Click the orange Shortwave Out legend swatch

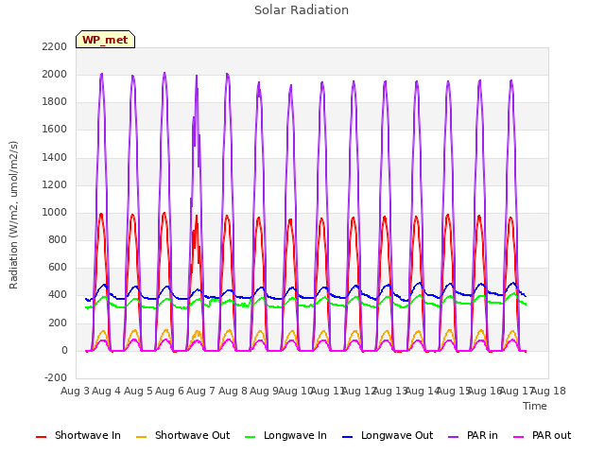tap(142, 437)
